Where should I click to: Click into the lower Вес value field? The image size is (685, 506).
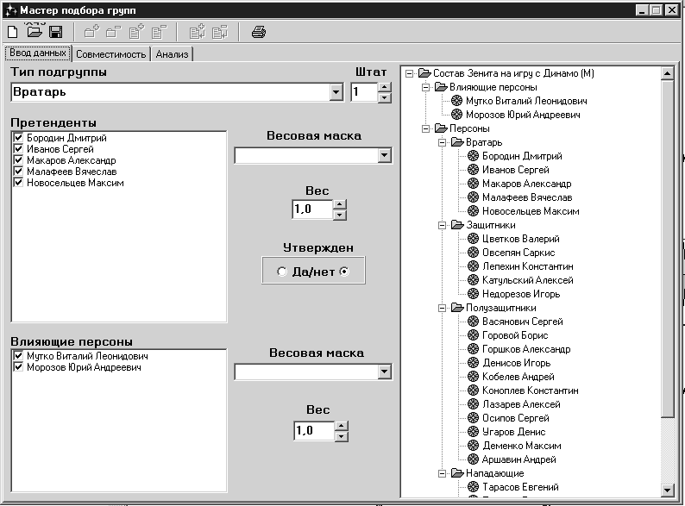click(x=315, y=431)
